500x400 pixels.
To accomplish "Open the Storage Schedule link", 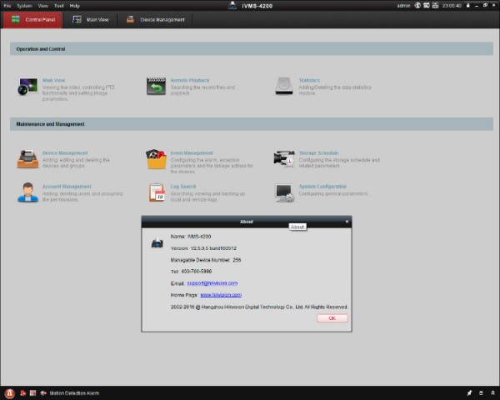I will [318, 153].
